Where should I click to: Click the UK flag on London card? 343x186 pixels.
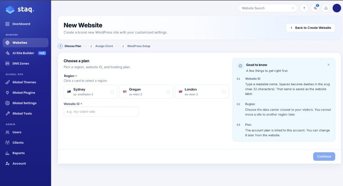click(181, 92)
